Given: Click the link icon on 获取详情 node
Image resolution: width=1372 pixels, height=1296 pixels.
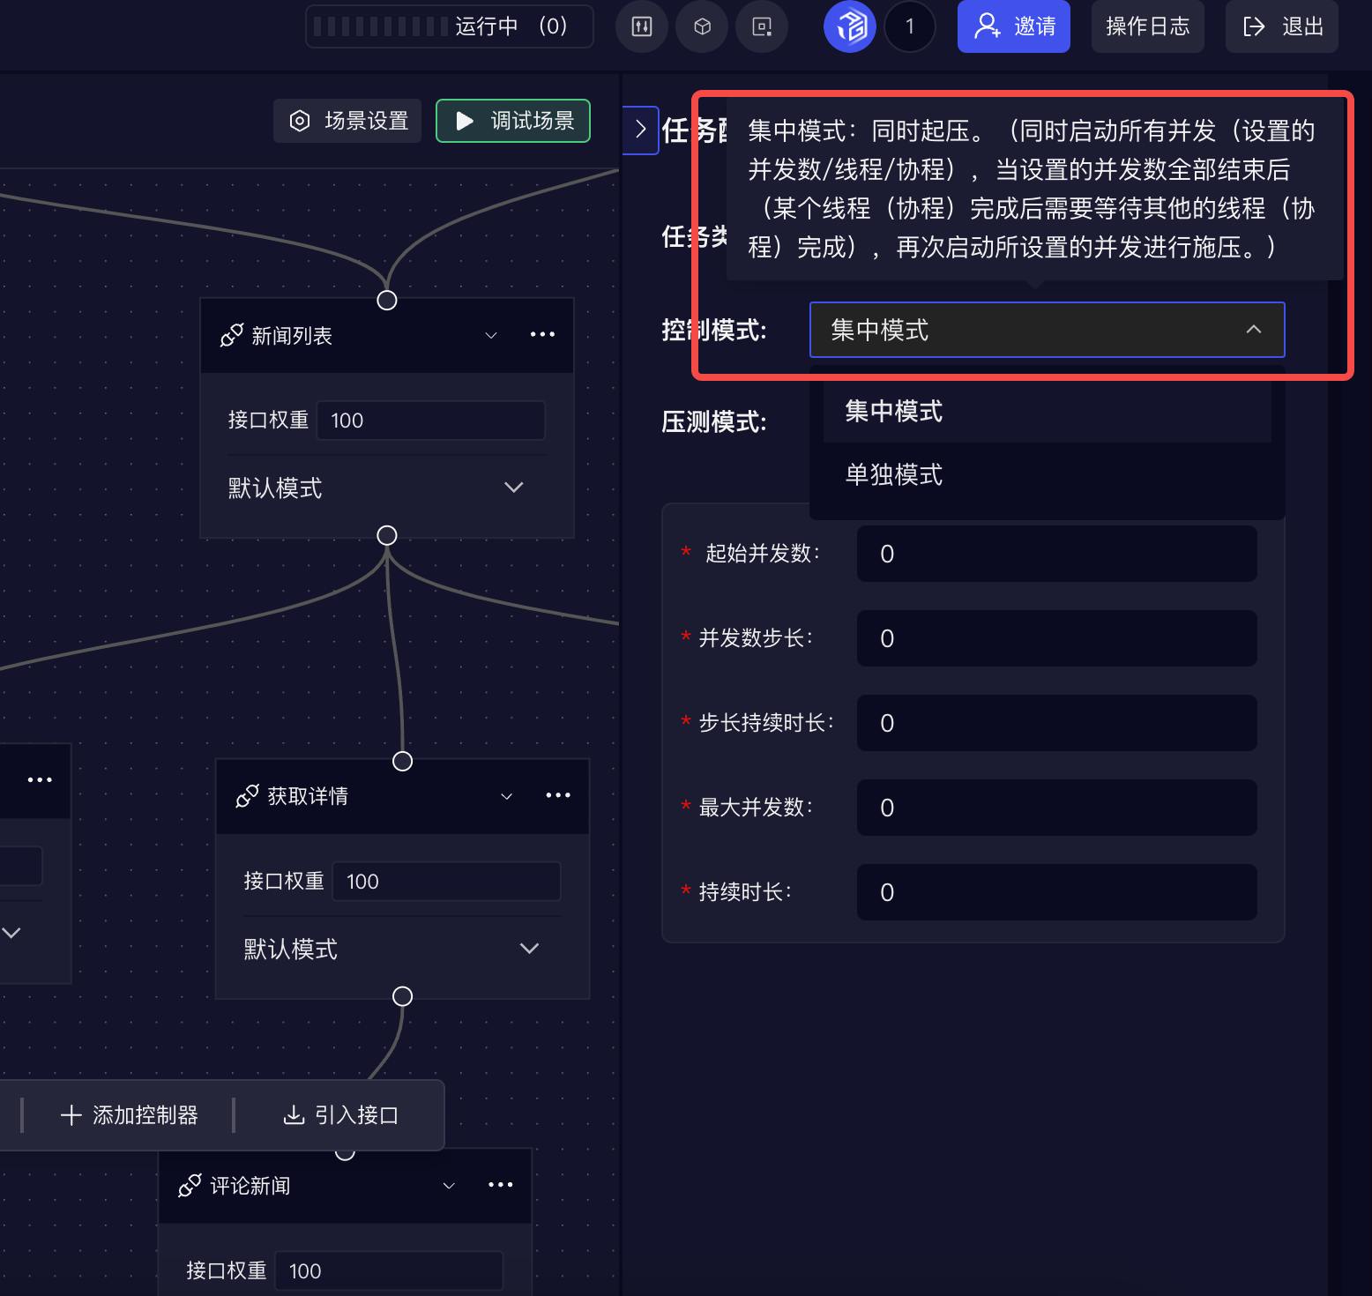Looking at the screenshot, I should (248, 796).
